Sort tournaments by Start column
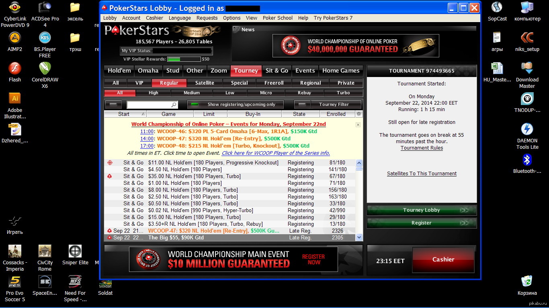 click(125, 114)
